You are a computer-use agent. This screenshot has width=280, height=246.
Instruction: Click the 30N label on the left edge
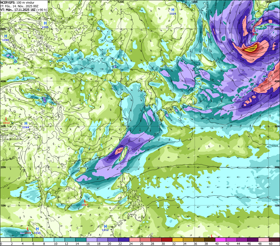pos(3,126)
